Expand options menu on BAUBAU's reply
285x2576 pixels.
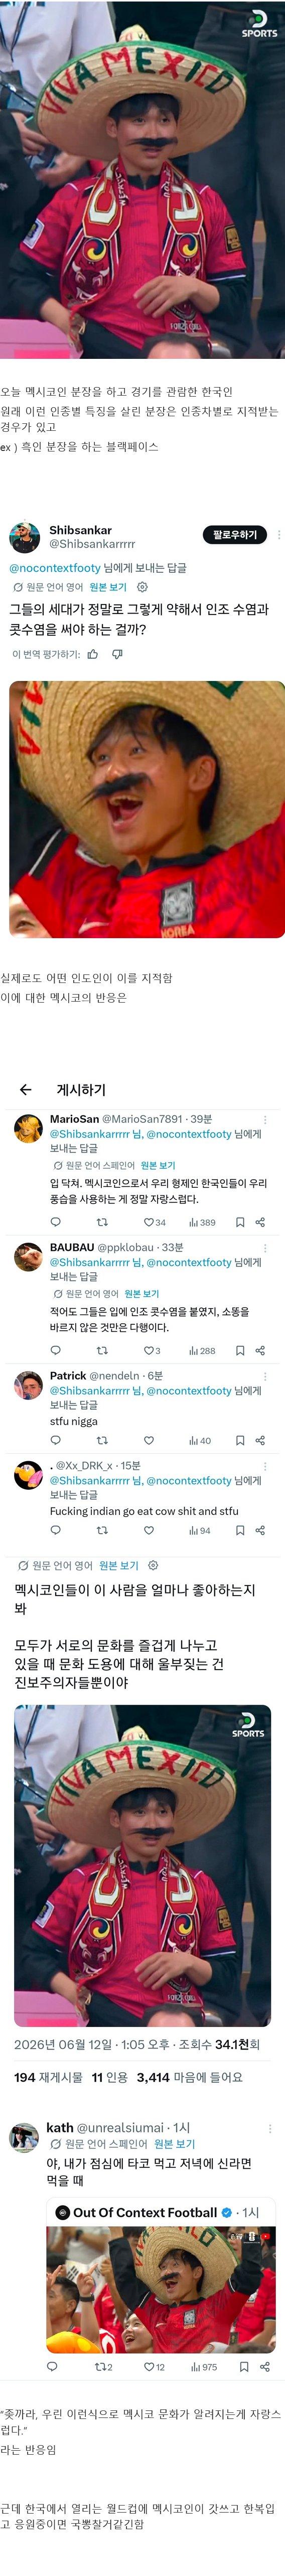click(265, 1247)
